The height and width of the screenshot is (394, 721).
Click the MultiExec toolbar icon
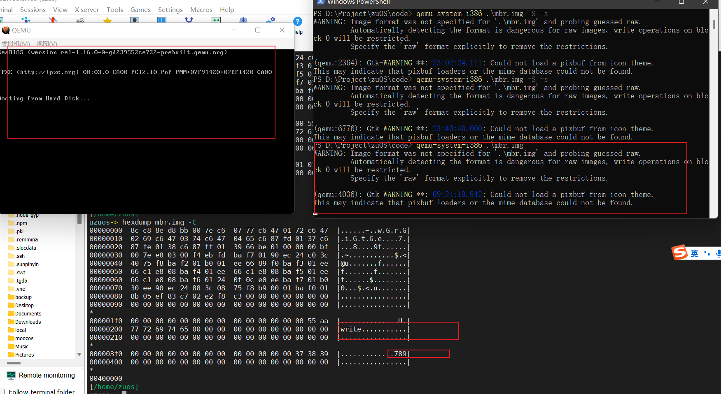click(x=189, y=20)
